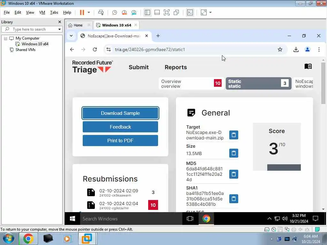
Task: Open the guest Windows Start menu
Action: pyautogui.click(x=72, y=219)
